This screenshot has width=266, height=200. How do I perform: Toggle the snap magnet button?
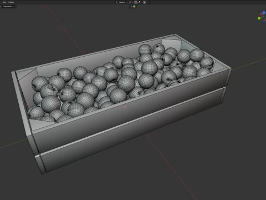pos(135,2)
